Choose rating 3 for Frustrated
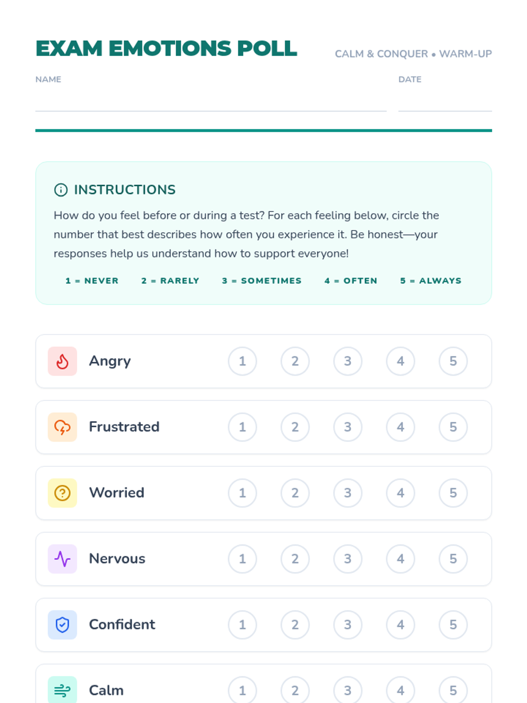This screenshot has height=703, width=527. coord(348,427)
